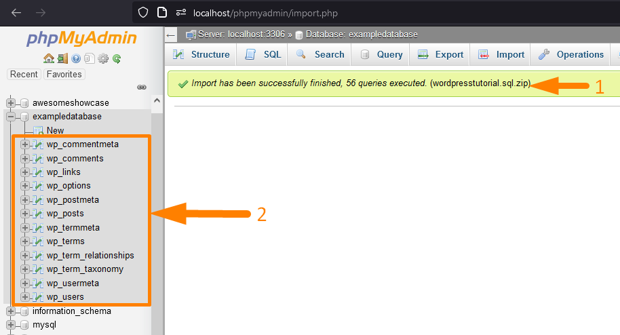Expand the wp_links table node
The image size is (620, 335).
[24, 172]
